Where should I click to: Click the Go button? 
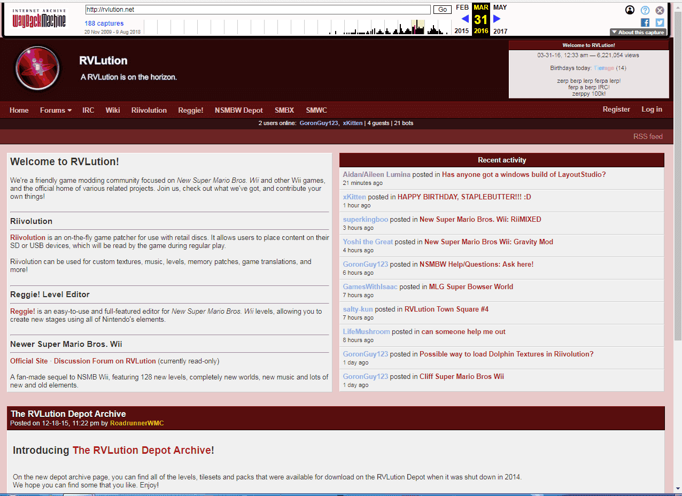click(x=443, y=10)
